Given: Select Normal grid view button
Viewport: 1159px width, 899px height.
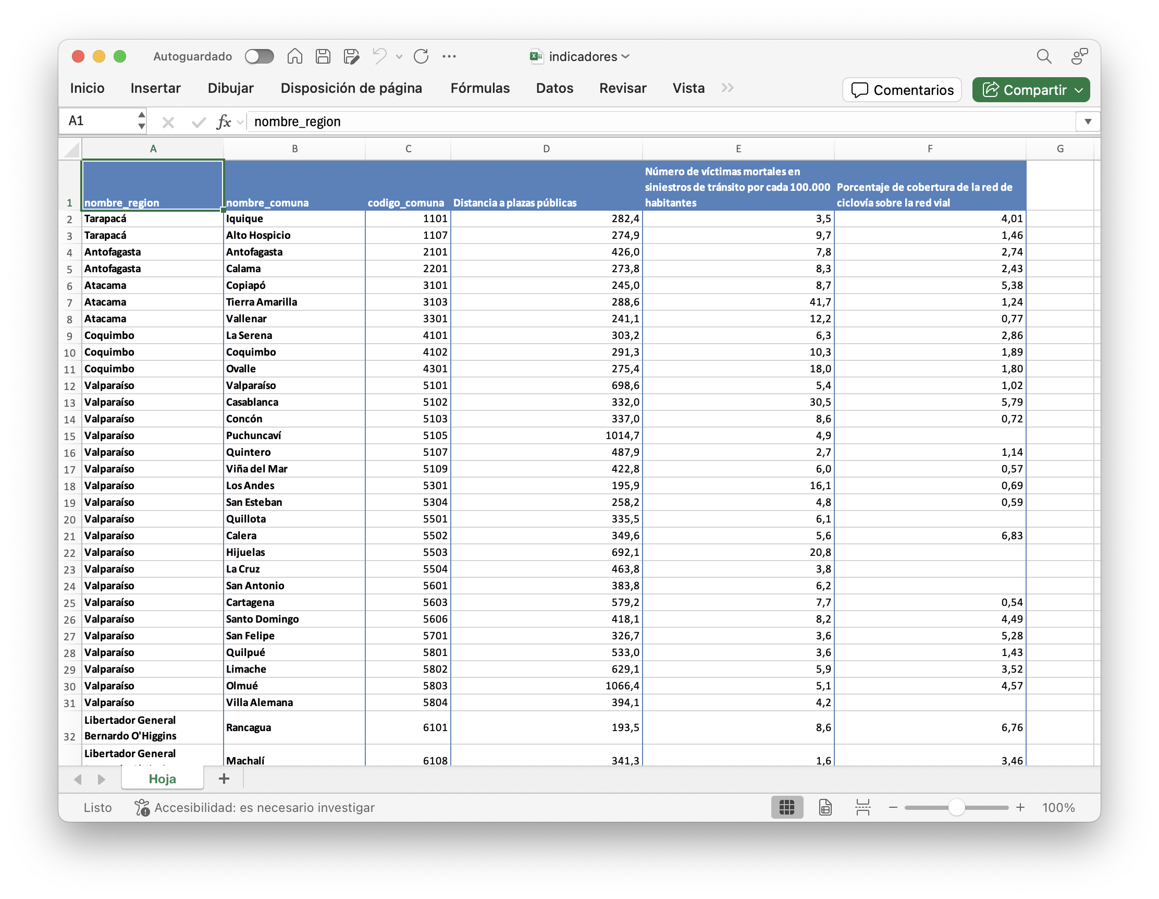Looking at the screenshot, I should (x=786, y=807).
